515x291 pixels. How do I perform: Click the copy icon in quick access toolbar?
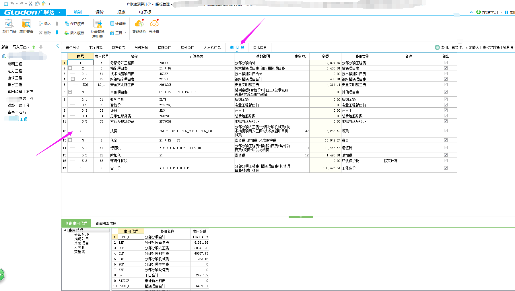37,4
